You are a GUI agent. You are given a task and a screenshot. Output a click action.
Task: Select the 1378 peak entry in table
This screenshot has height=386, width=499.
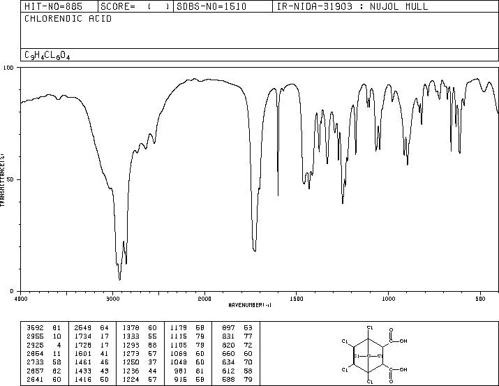[x=140, y=328]
